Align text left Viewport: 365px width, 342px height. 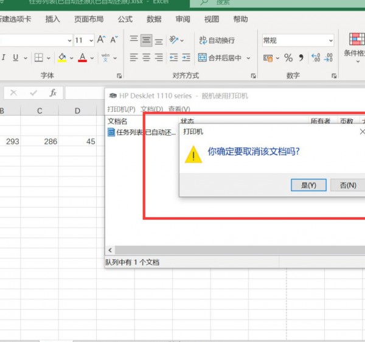134,57
